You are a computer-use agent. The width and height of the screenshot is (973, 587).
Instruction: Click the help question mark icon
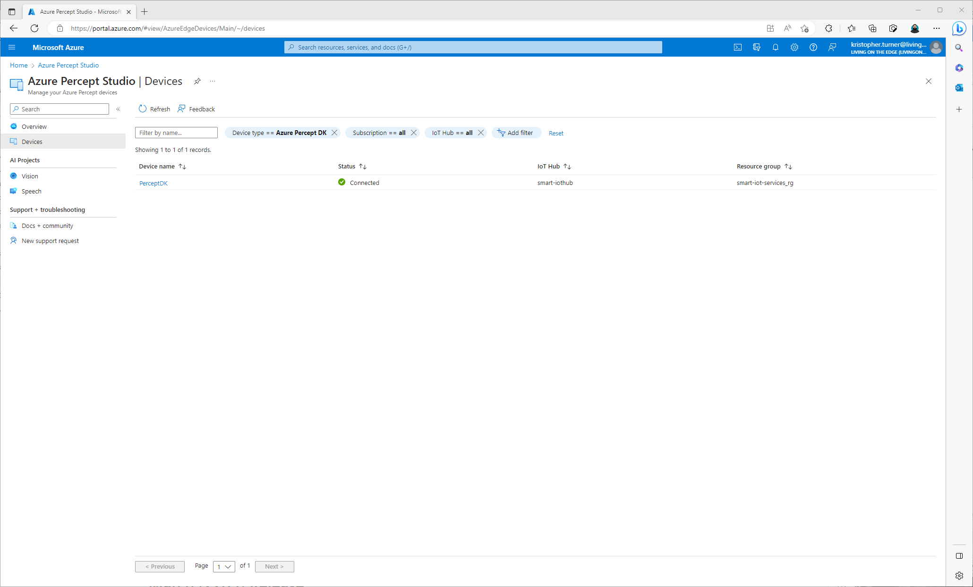(x=813, y=47)
